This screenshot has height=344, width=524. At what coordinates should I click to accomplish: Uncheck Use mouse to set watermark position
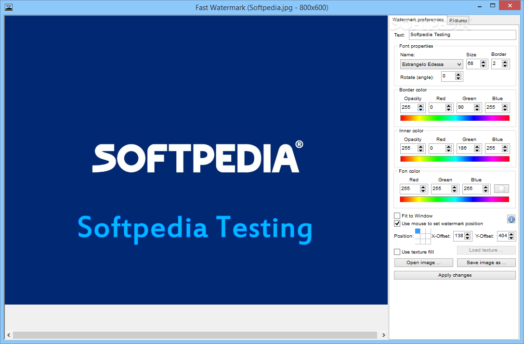coord(397,223)
